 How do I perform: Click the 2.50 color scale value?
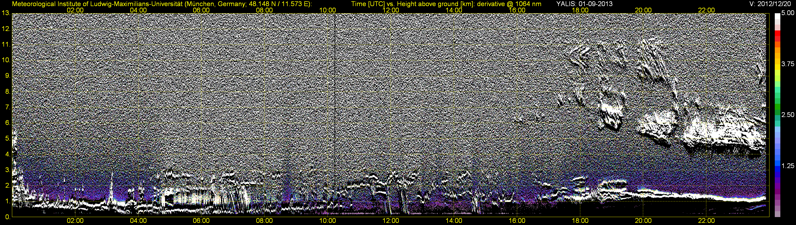(x=788, y=115)
